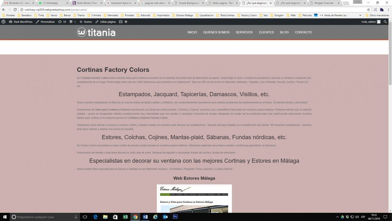Expand hidden bookmarks chevron

tap(360, 15)
